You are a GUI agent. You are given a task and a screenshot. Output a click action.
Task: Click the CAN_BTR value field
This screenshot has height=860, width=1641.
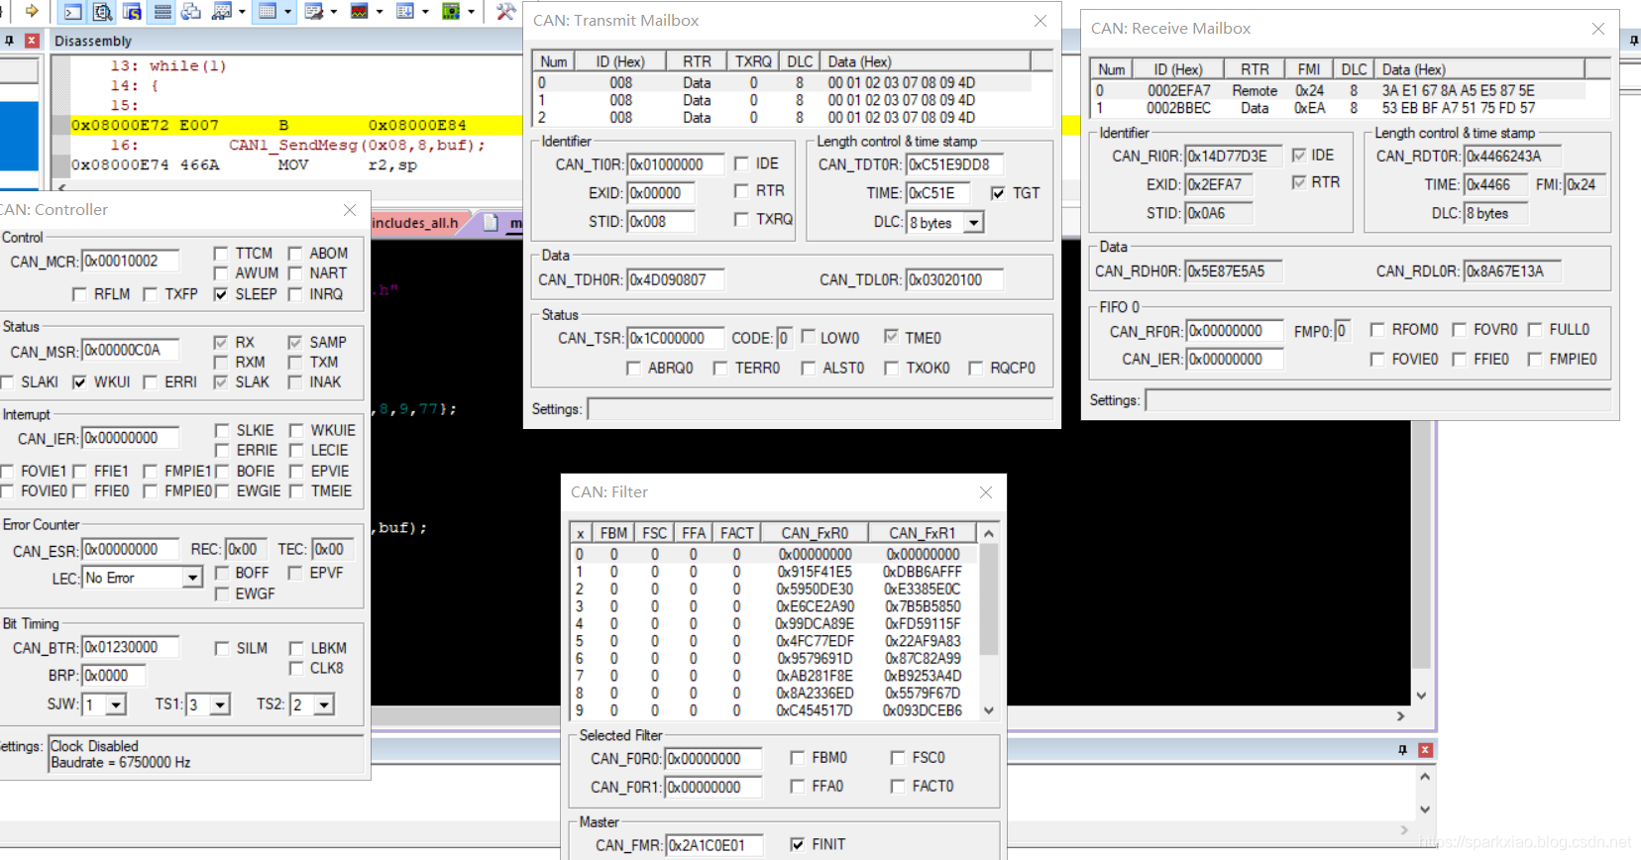tap(130, 648)
